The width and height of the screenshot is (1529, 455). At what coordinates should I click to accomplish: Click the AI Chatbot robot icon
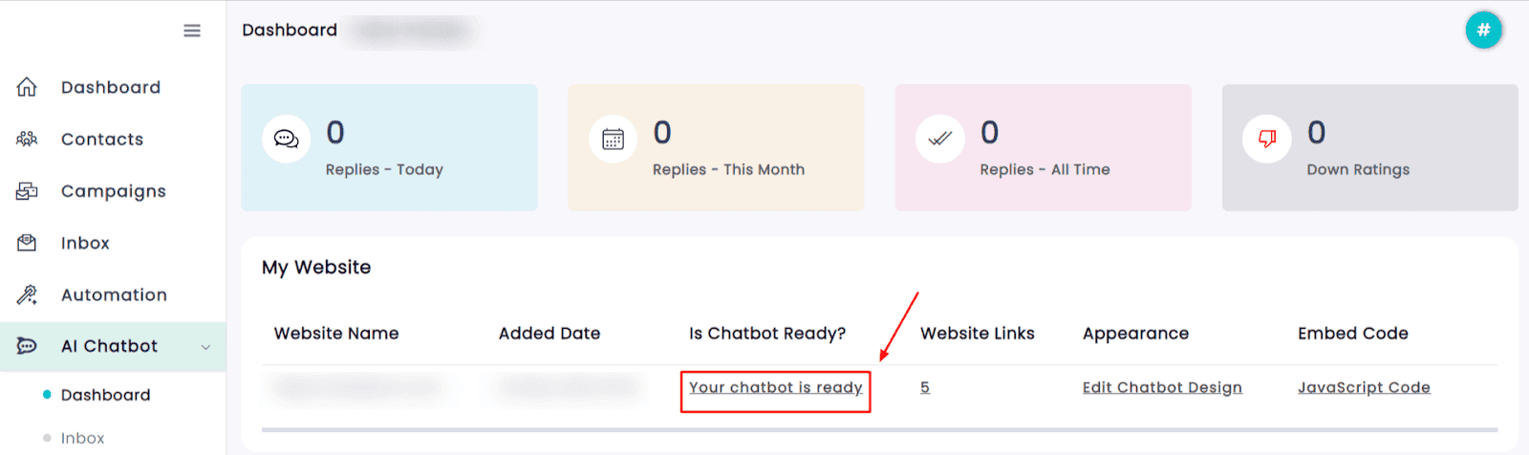(x=27, y=346)
